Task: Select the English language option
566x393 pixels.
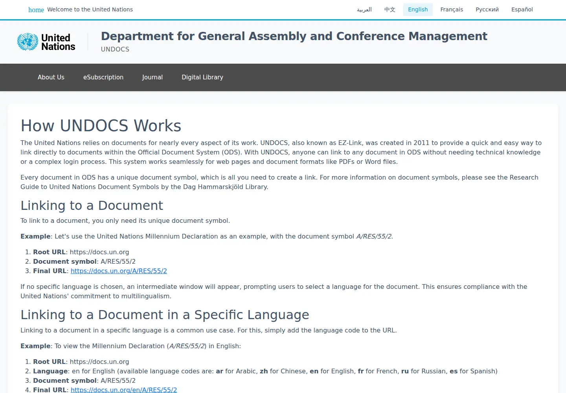Action: [x=418, y=9]
